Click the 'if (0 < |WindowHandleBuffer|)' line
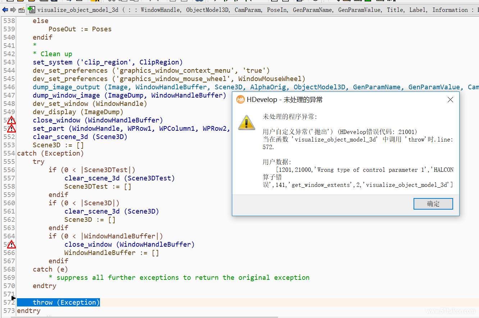The width and height of the screenshot is (479, 318). coord(106,236)
